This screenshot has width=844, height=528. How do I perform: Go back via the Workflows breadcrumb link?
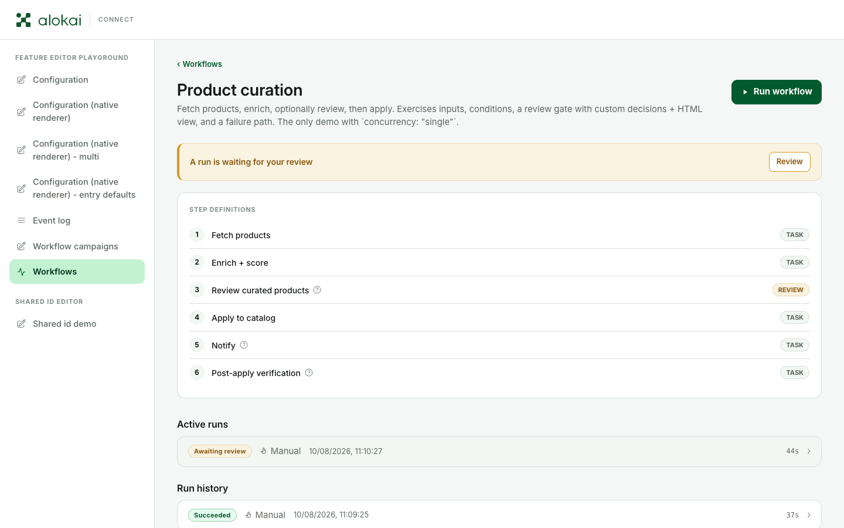pyautogui.click(x=199, y=64)
